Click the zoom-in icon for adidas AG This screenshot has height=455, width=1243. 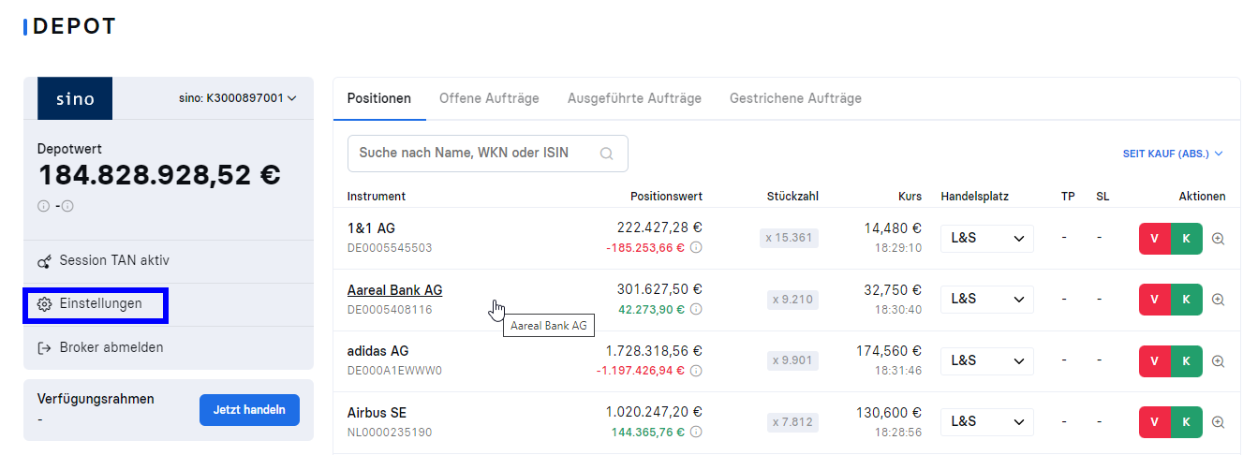1218,360
